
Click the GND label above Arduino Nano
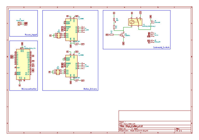pyautogui.click(x=22, y=44)
